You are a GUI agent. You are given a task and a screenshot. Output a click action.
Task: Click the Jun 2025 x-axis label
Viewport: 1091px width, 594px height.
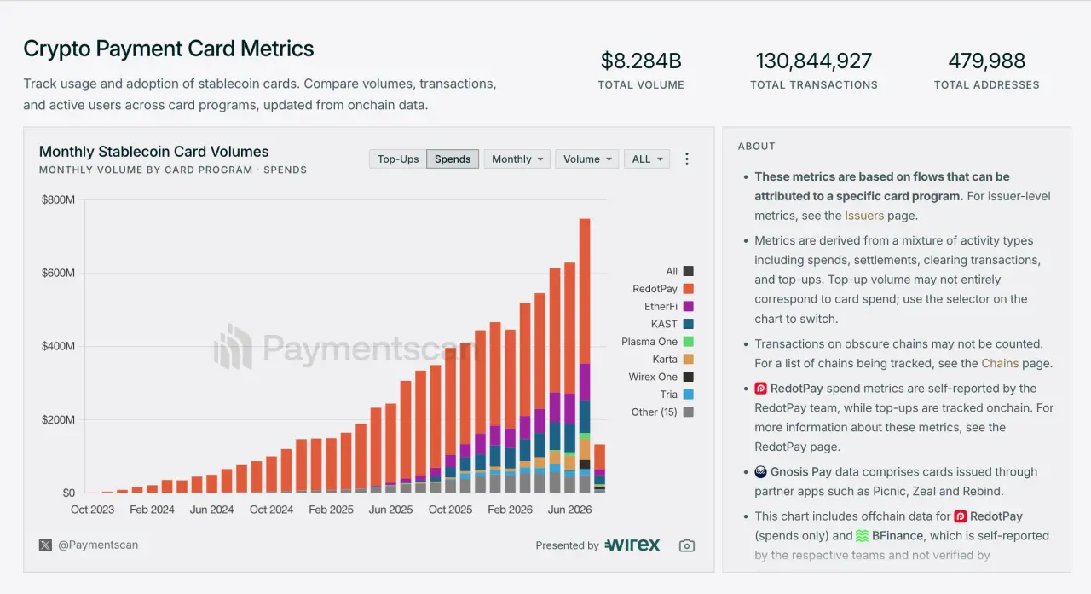coord(390,510)
